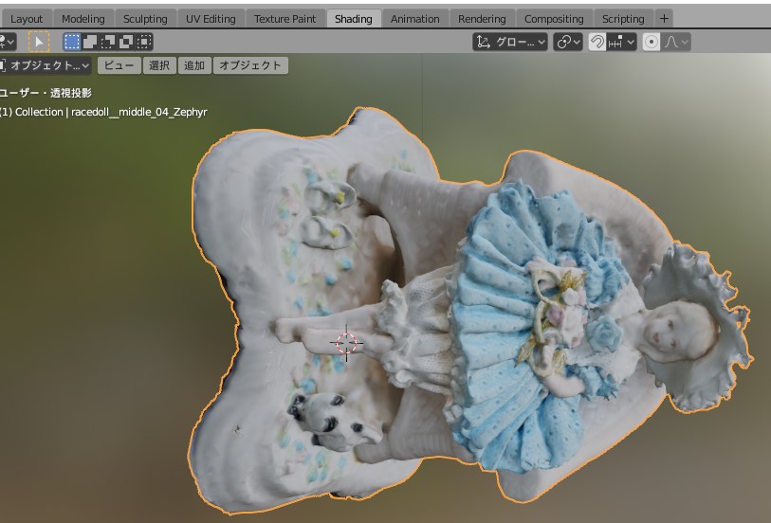Choose the extend selection mode icon
Screen dimensions: 771x523
(90, 42)
